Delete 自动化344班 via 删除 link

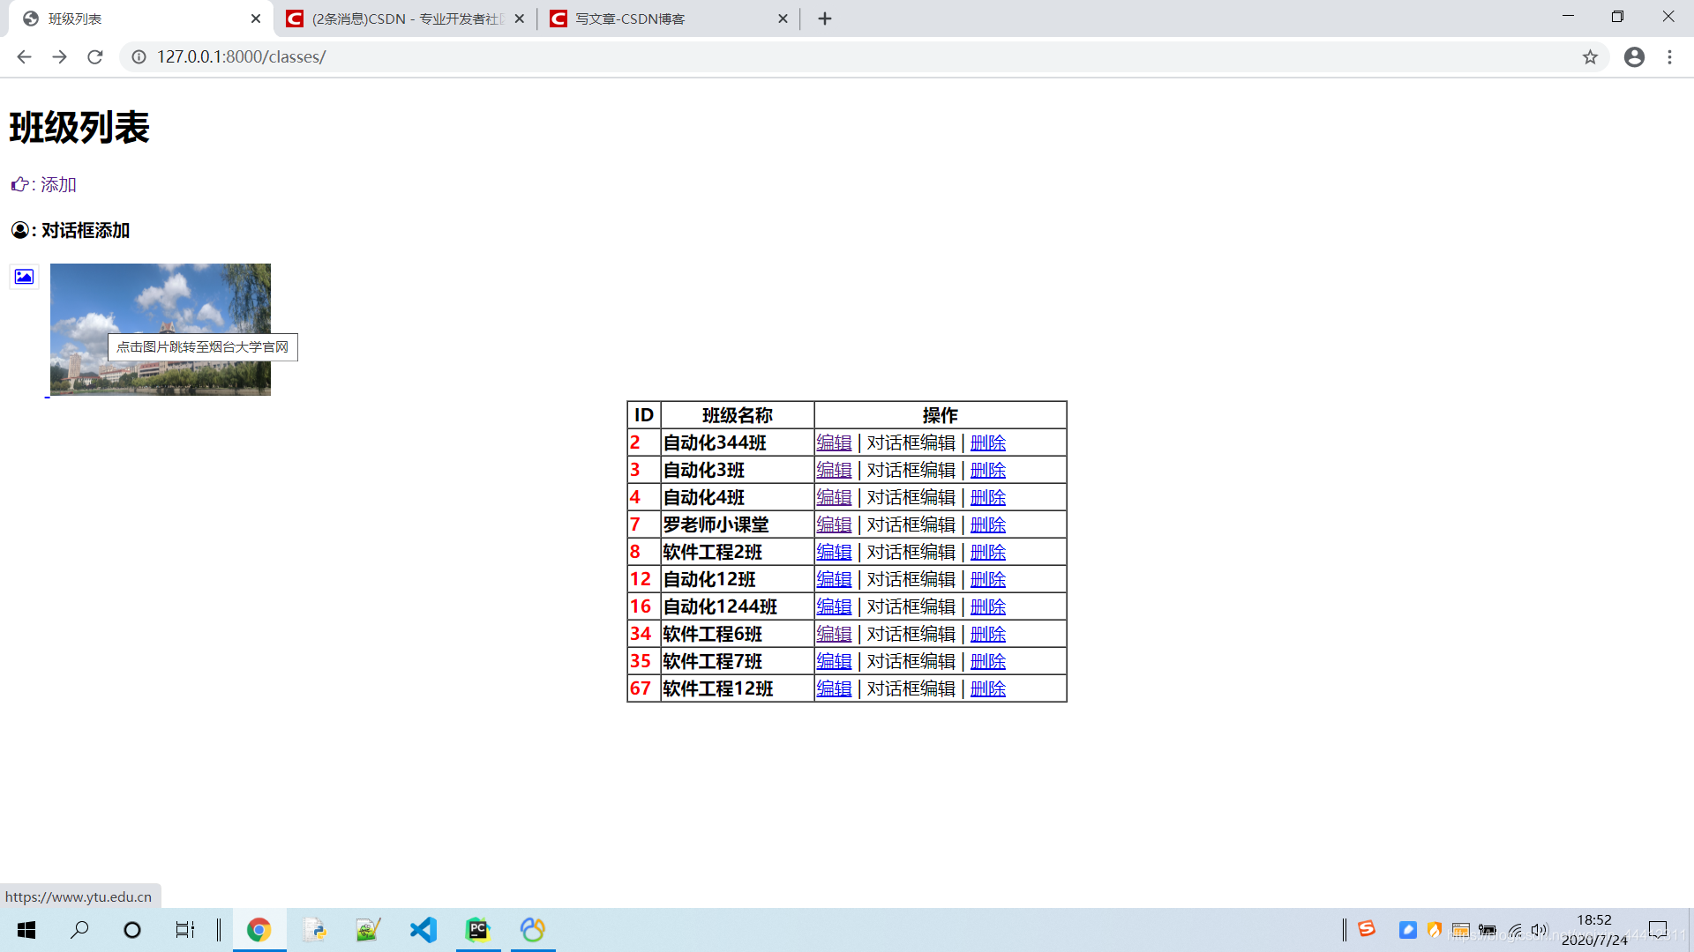(x=988, y=443)
